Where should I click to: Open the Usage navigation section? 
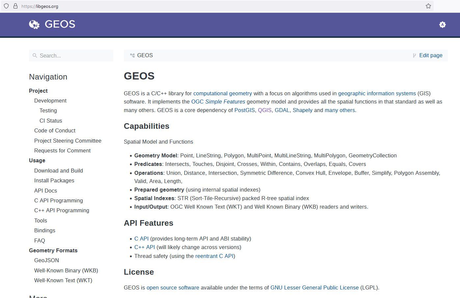point(37,160)
